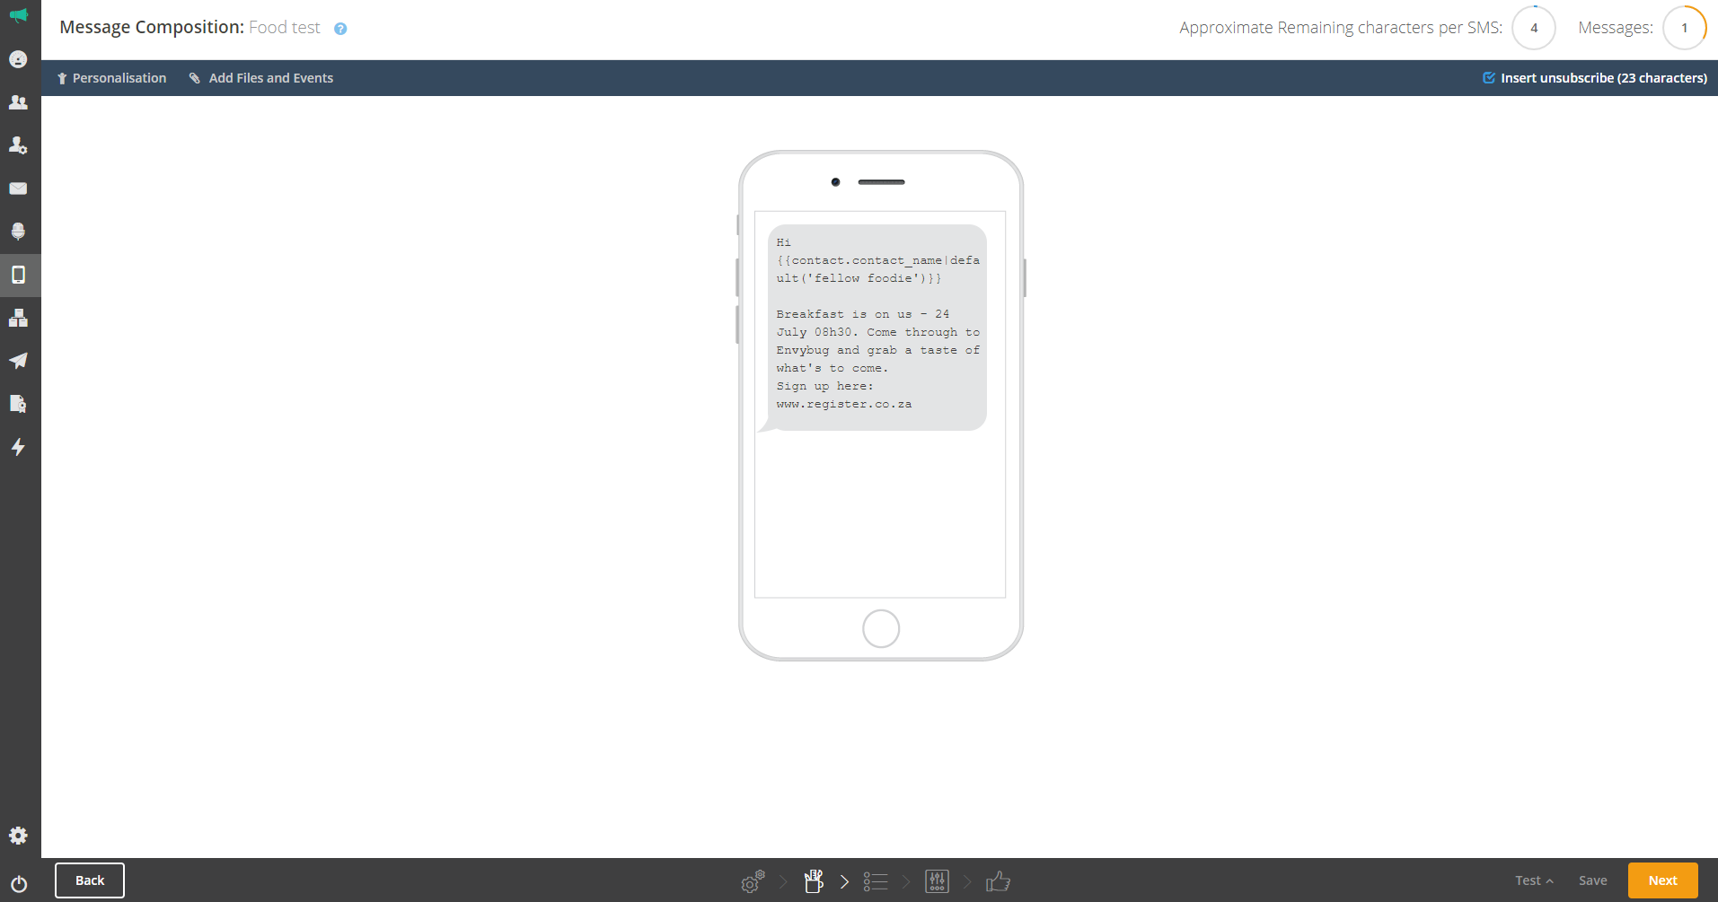Screen dimensions: 1718x902
Task: Open the contacts people sidebar icon
Action: click(18, 102)
